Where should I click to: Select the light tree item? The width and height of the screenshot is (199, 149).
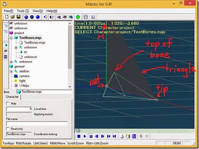tap(22, 81)
